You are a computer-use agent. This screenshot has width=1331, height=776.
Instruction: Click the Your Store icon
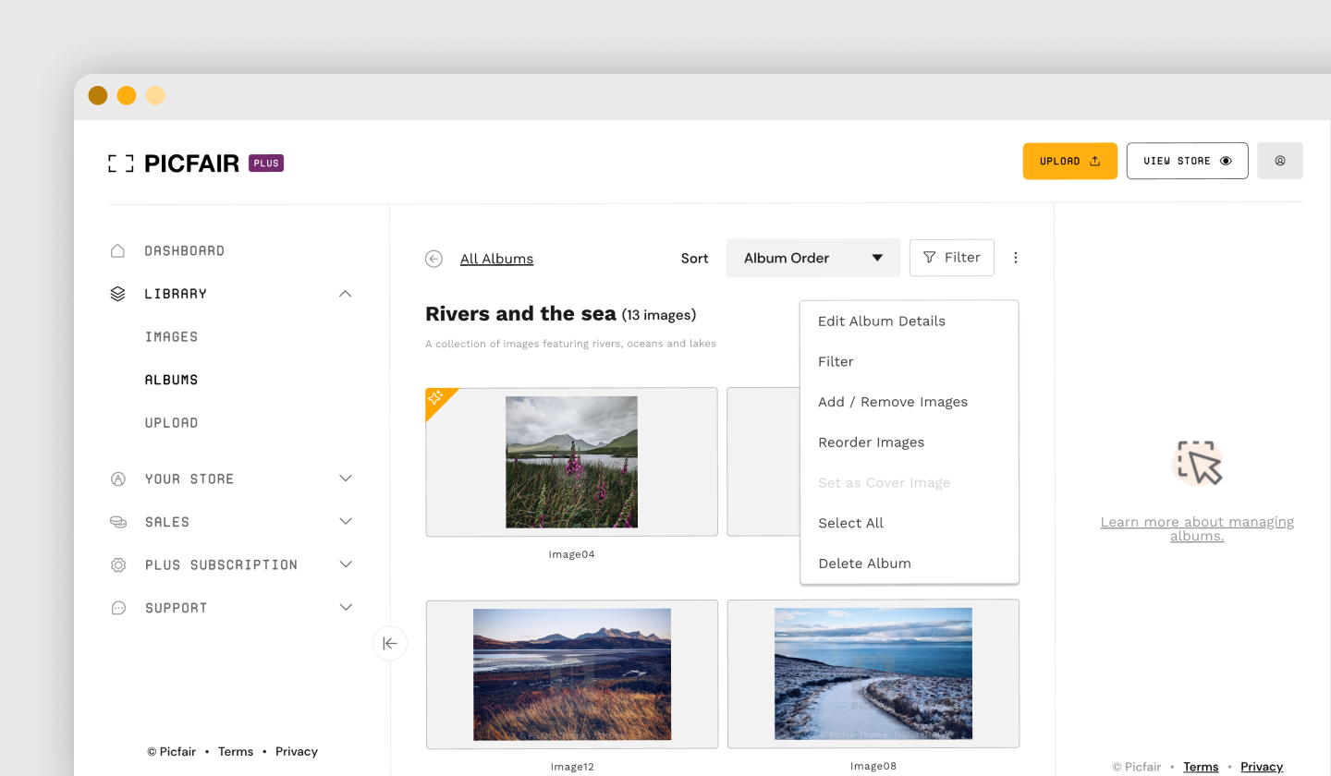click(x=117, y=479)
